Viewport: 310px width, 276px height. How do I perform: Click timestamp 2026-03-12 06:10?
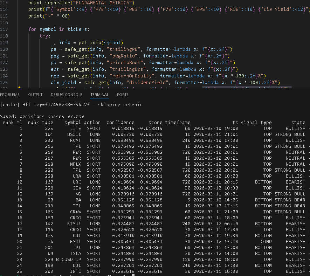pyautogui.click(x=216, y=224)
